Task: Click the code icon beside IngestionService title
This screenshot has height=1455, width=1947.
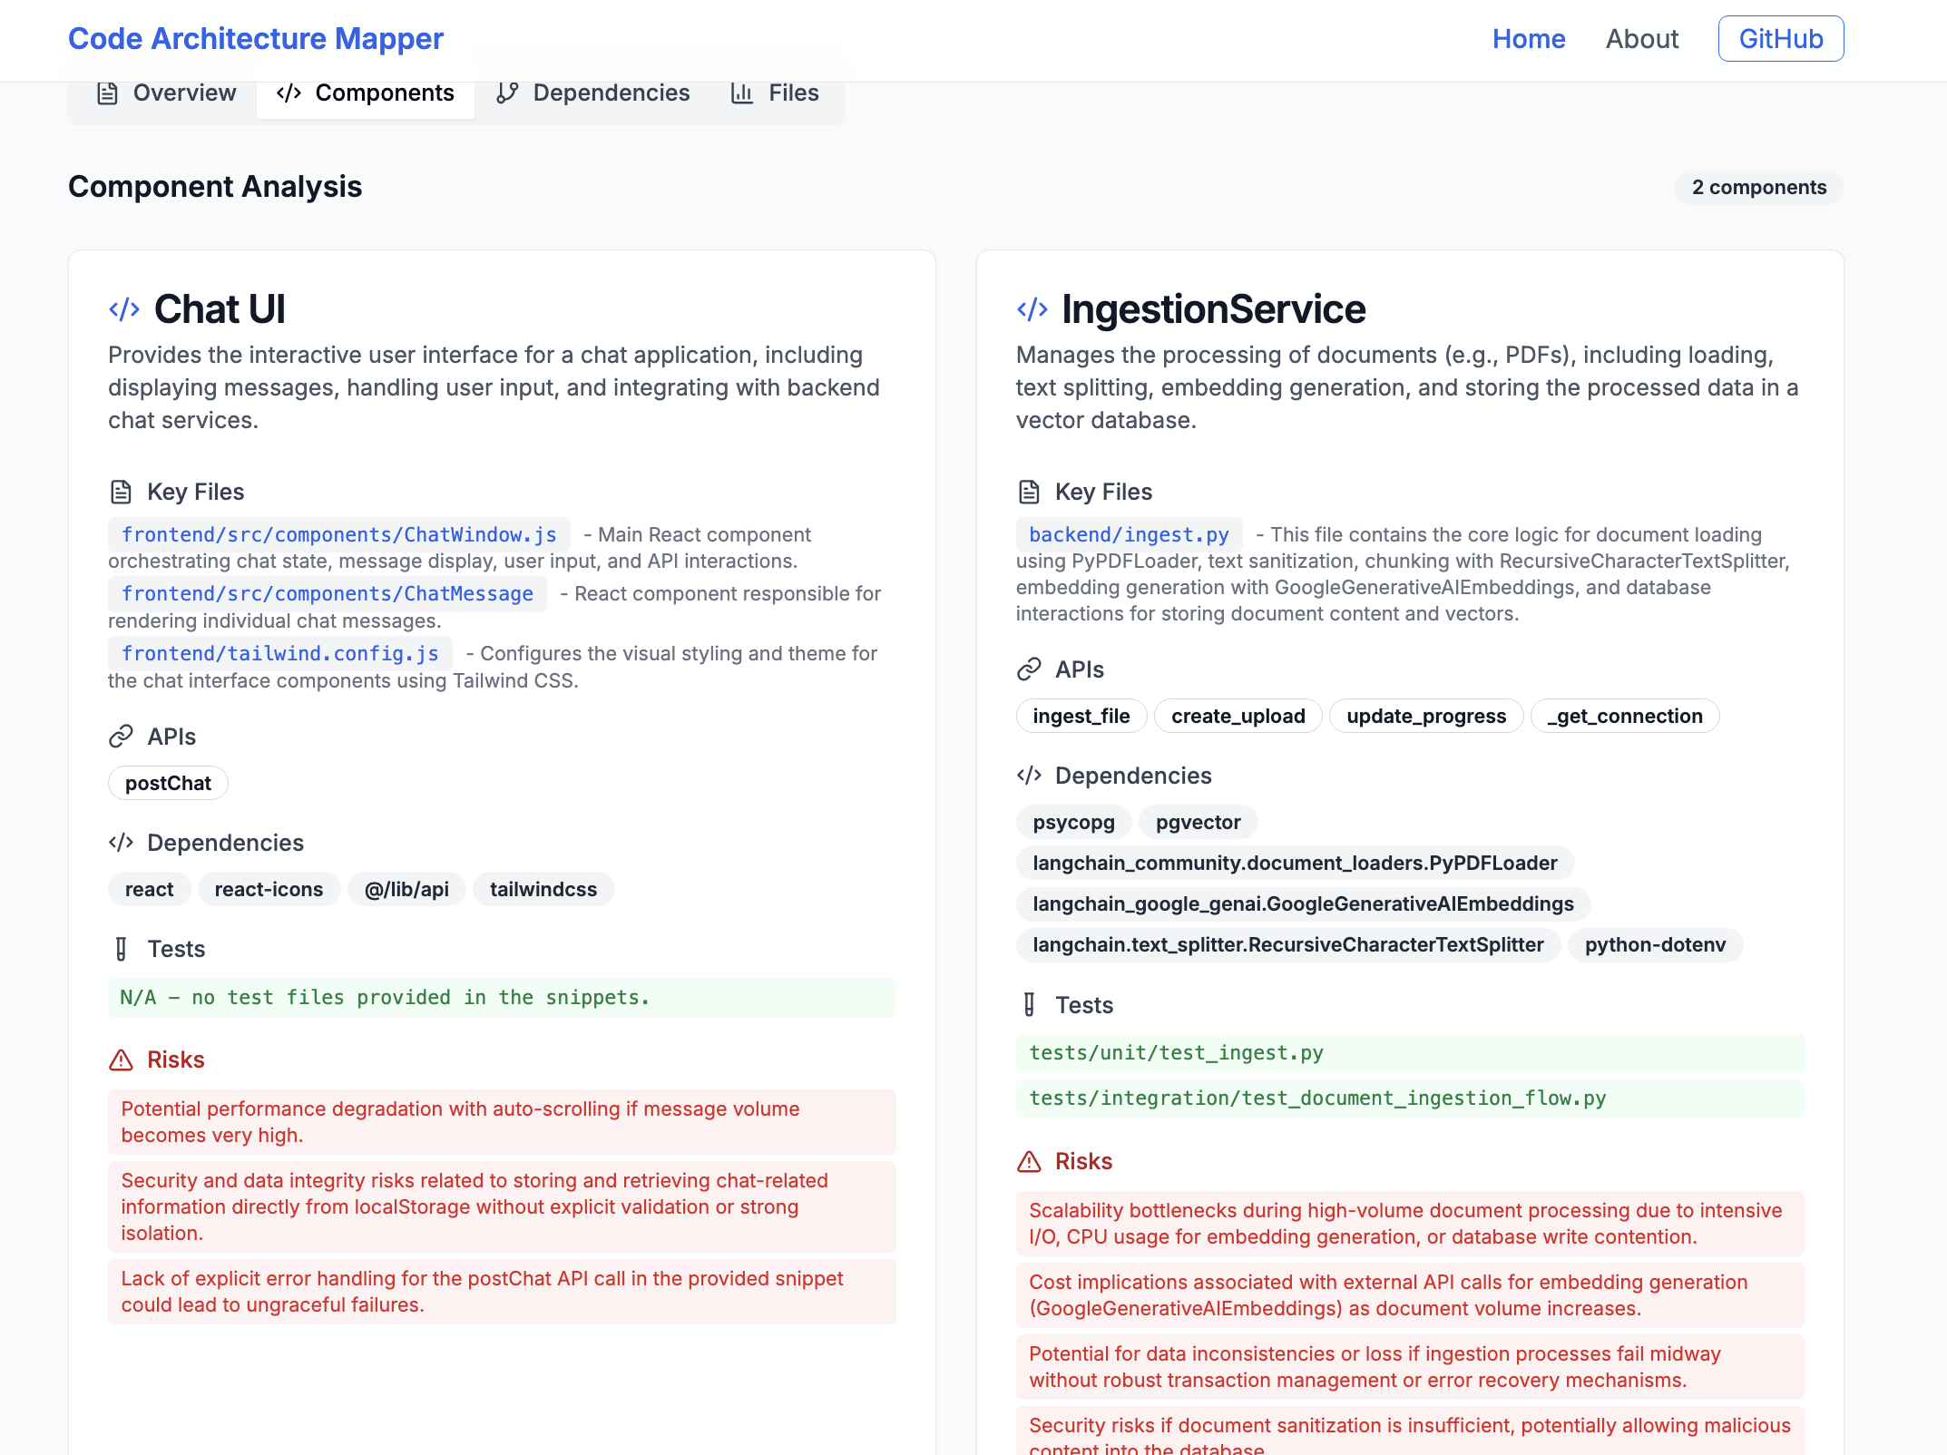Action: click(1032, 309)
